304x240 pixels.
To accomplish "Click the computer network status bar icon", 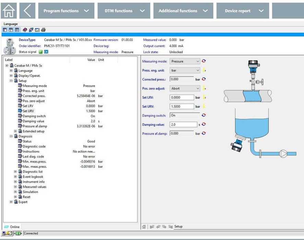I will [x=7, y=233].
